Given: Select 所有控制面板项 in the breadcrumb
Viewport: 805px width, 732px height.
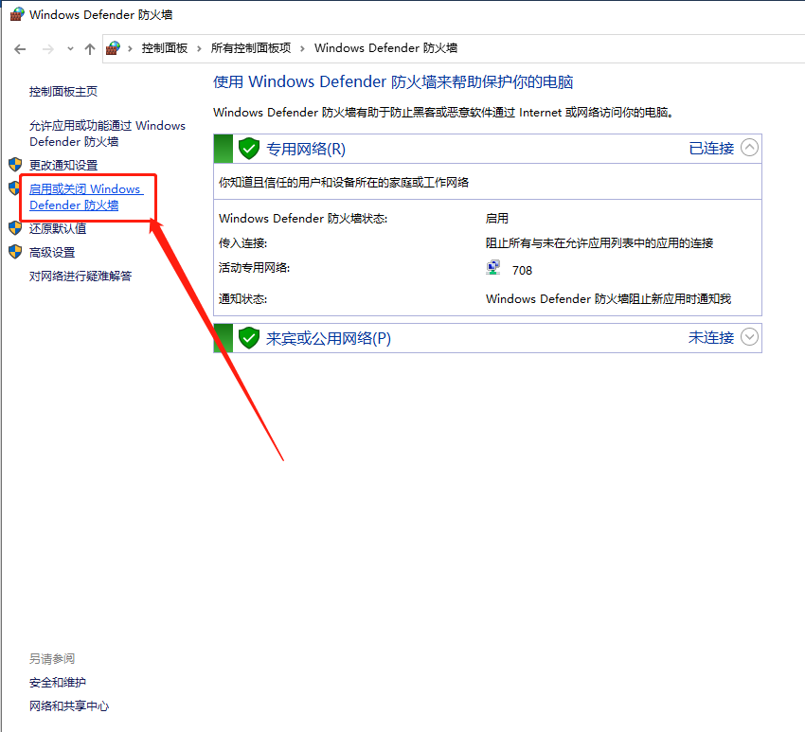Looking at the screenshot, I should coord(251,48).
